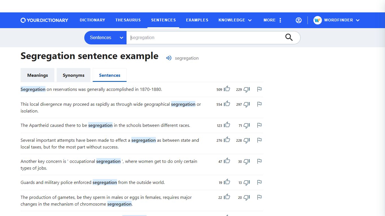This screenshot has height=216, width=385.
Task: Open the MORE vertical dots menu
Action: coord(280,20)
